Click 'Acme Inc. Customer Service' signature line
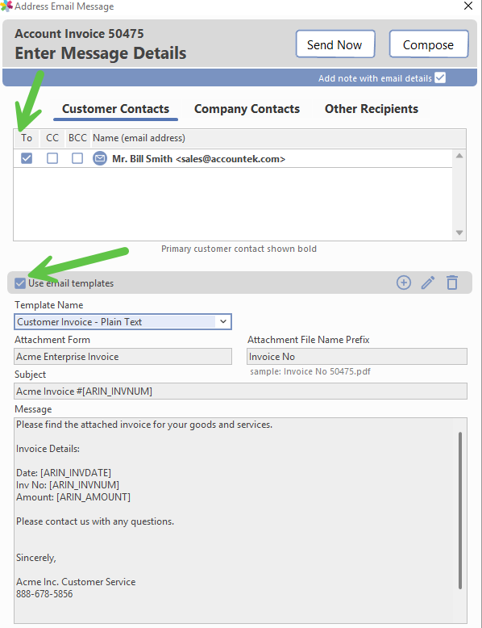The image size is (482, 628). point(76,581)
